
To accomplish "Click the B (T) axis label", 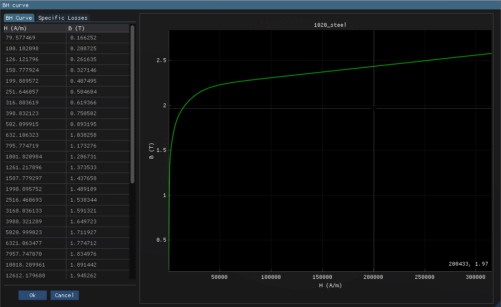I will [x=152, y=150].
